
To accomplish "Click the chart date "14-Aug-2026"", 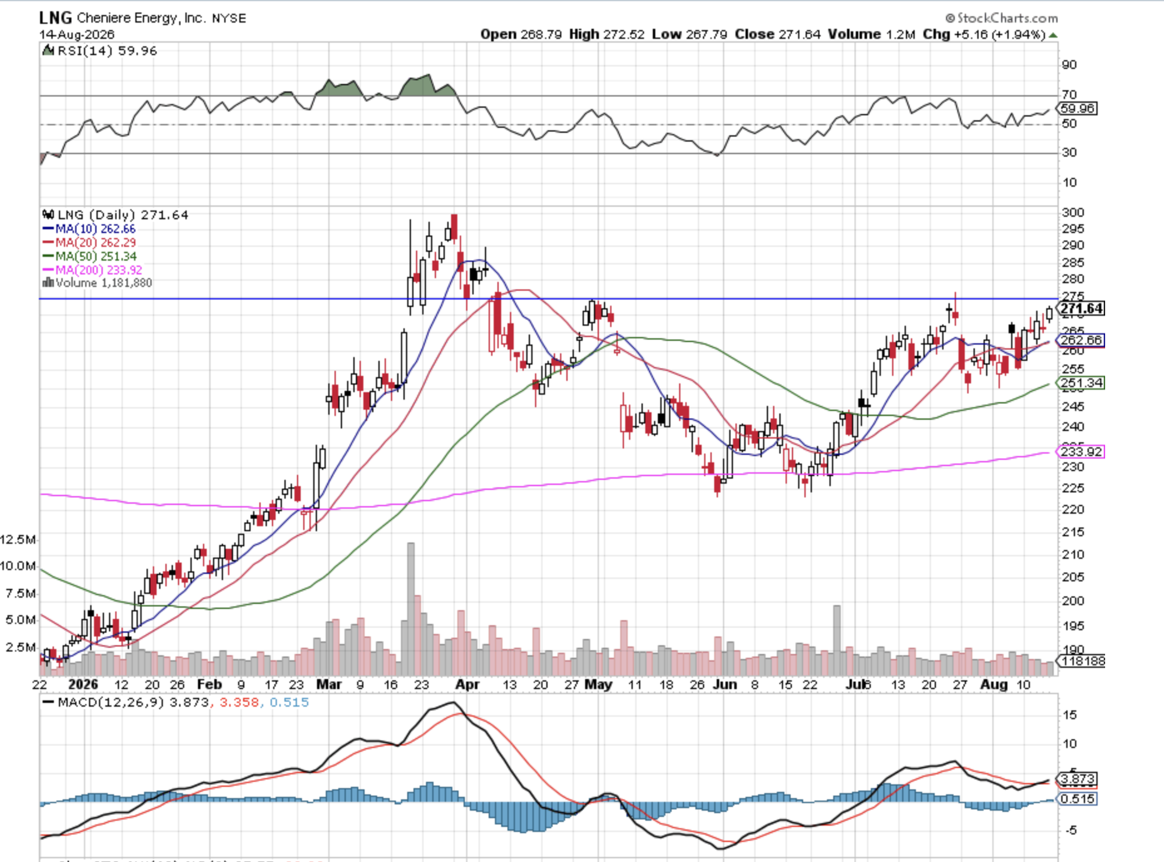I will (76, 34).
